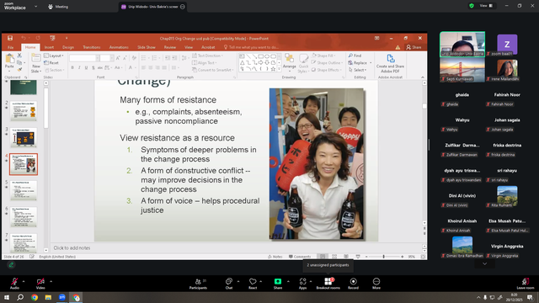Open the Design ribbon tab
The width and height of the screenshot is (539, 303).
(x=68, y=47)
